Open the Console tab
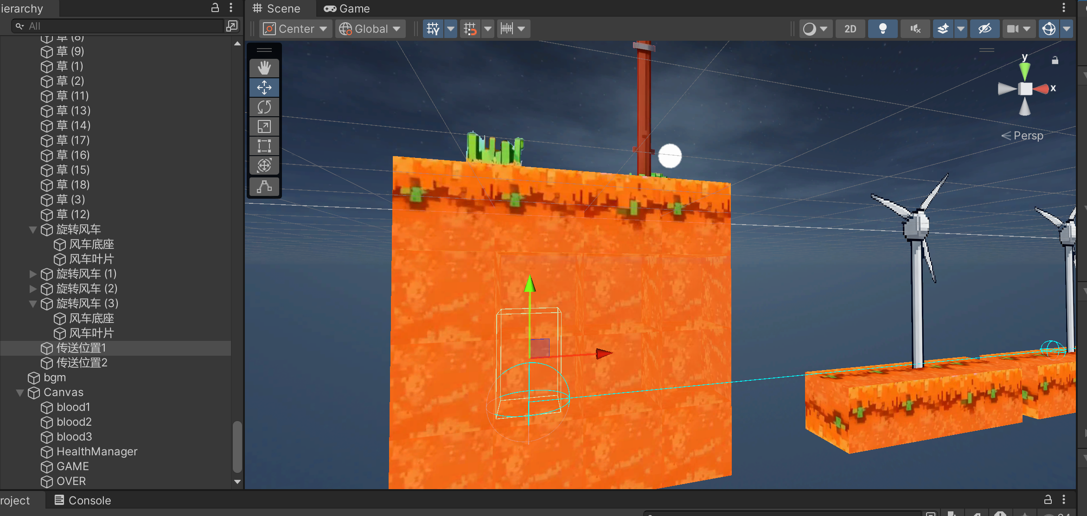The image size is (1087, 516). tap(83, 500)
